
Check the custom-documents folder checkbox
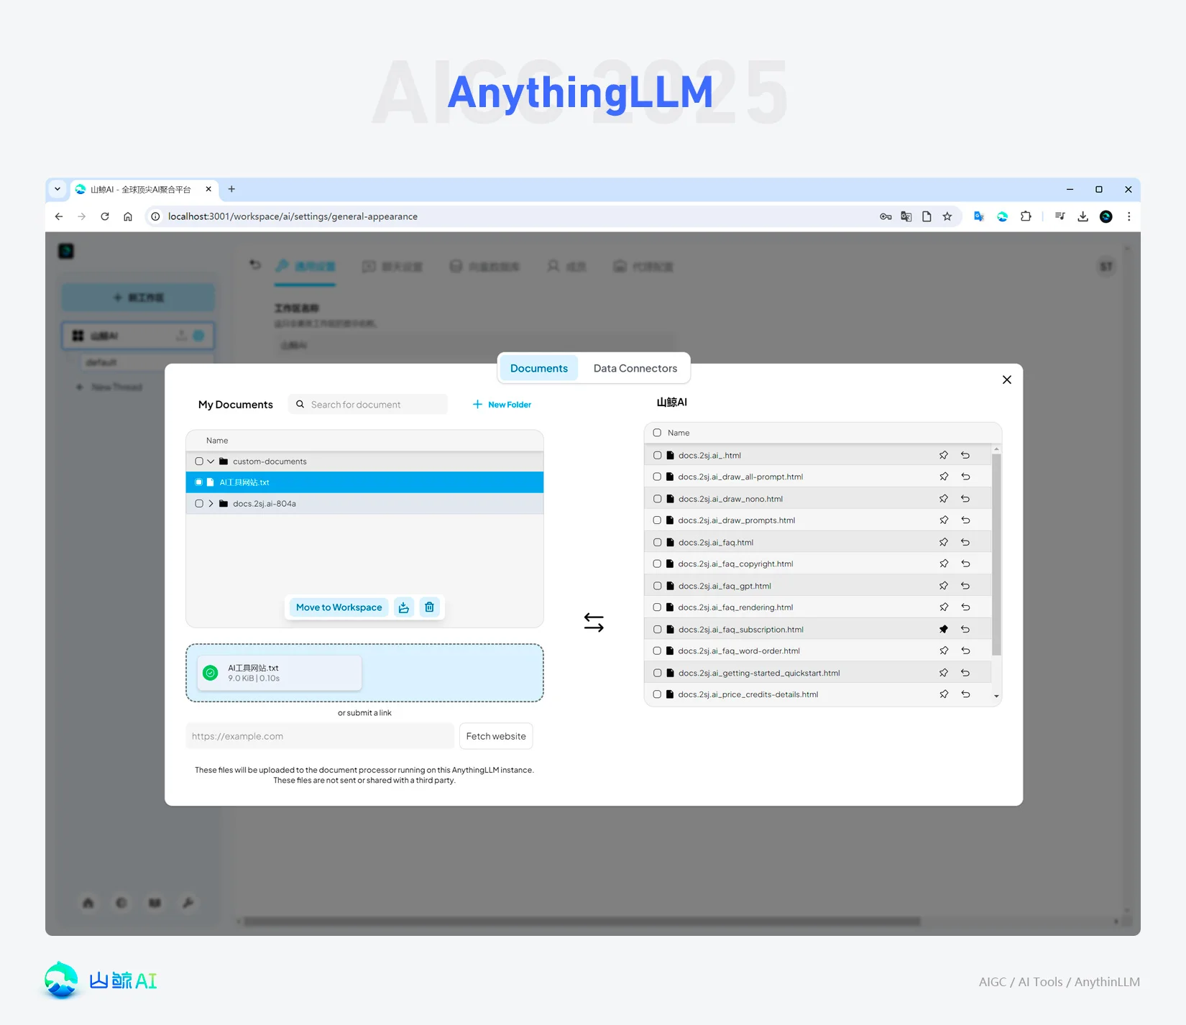pyautogui.click(x=199, y=461)
